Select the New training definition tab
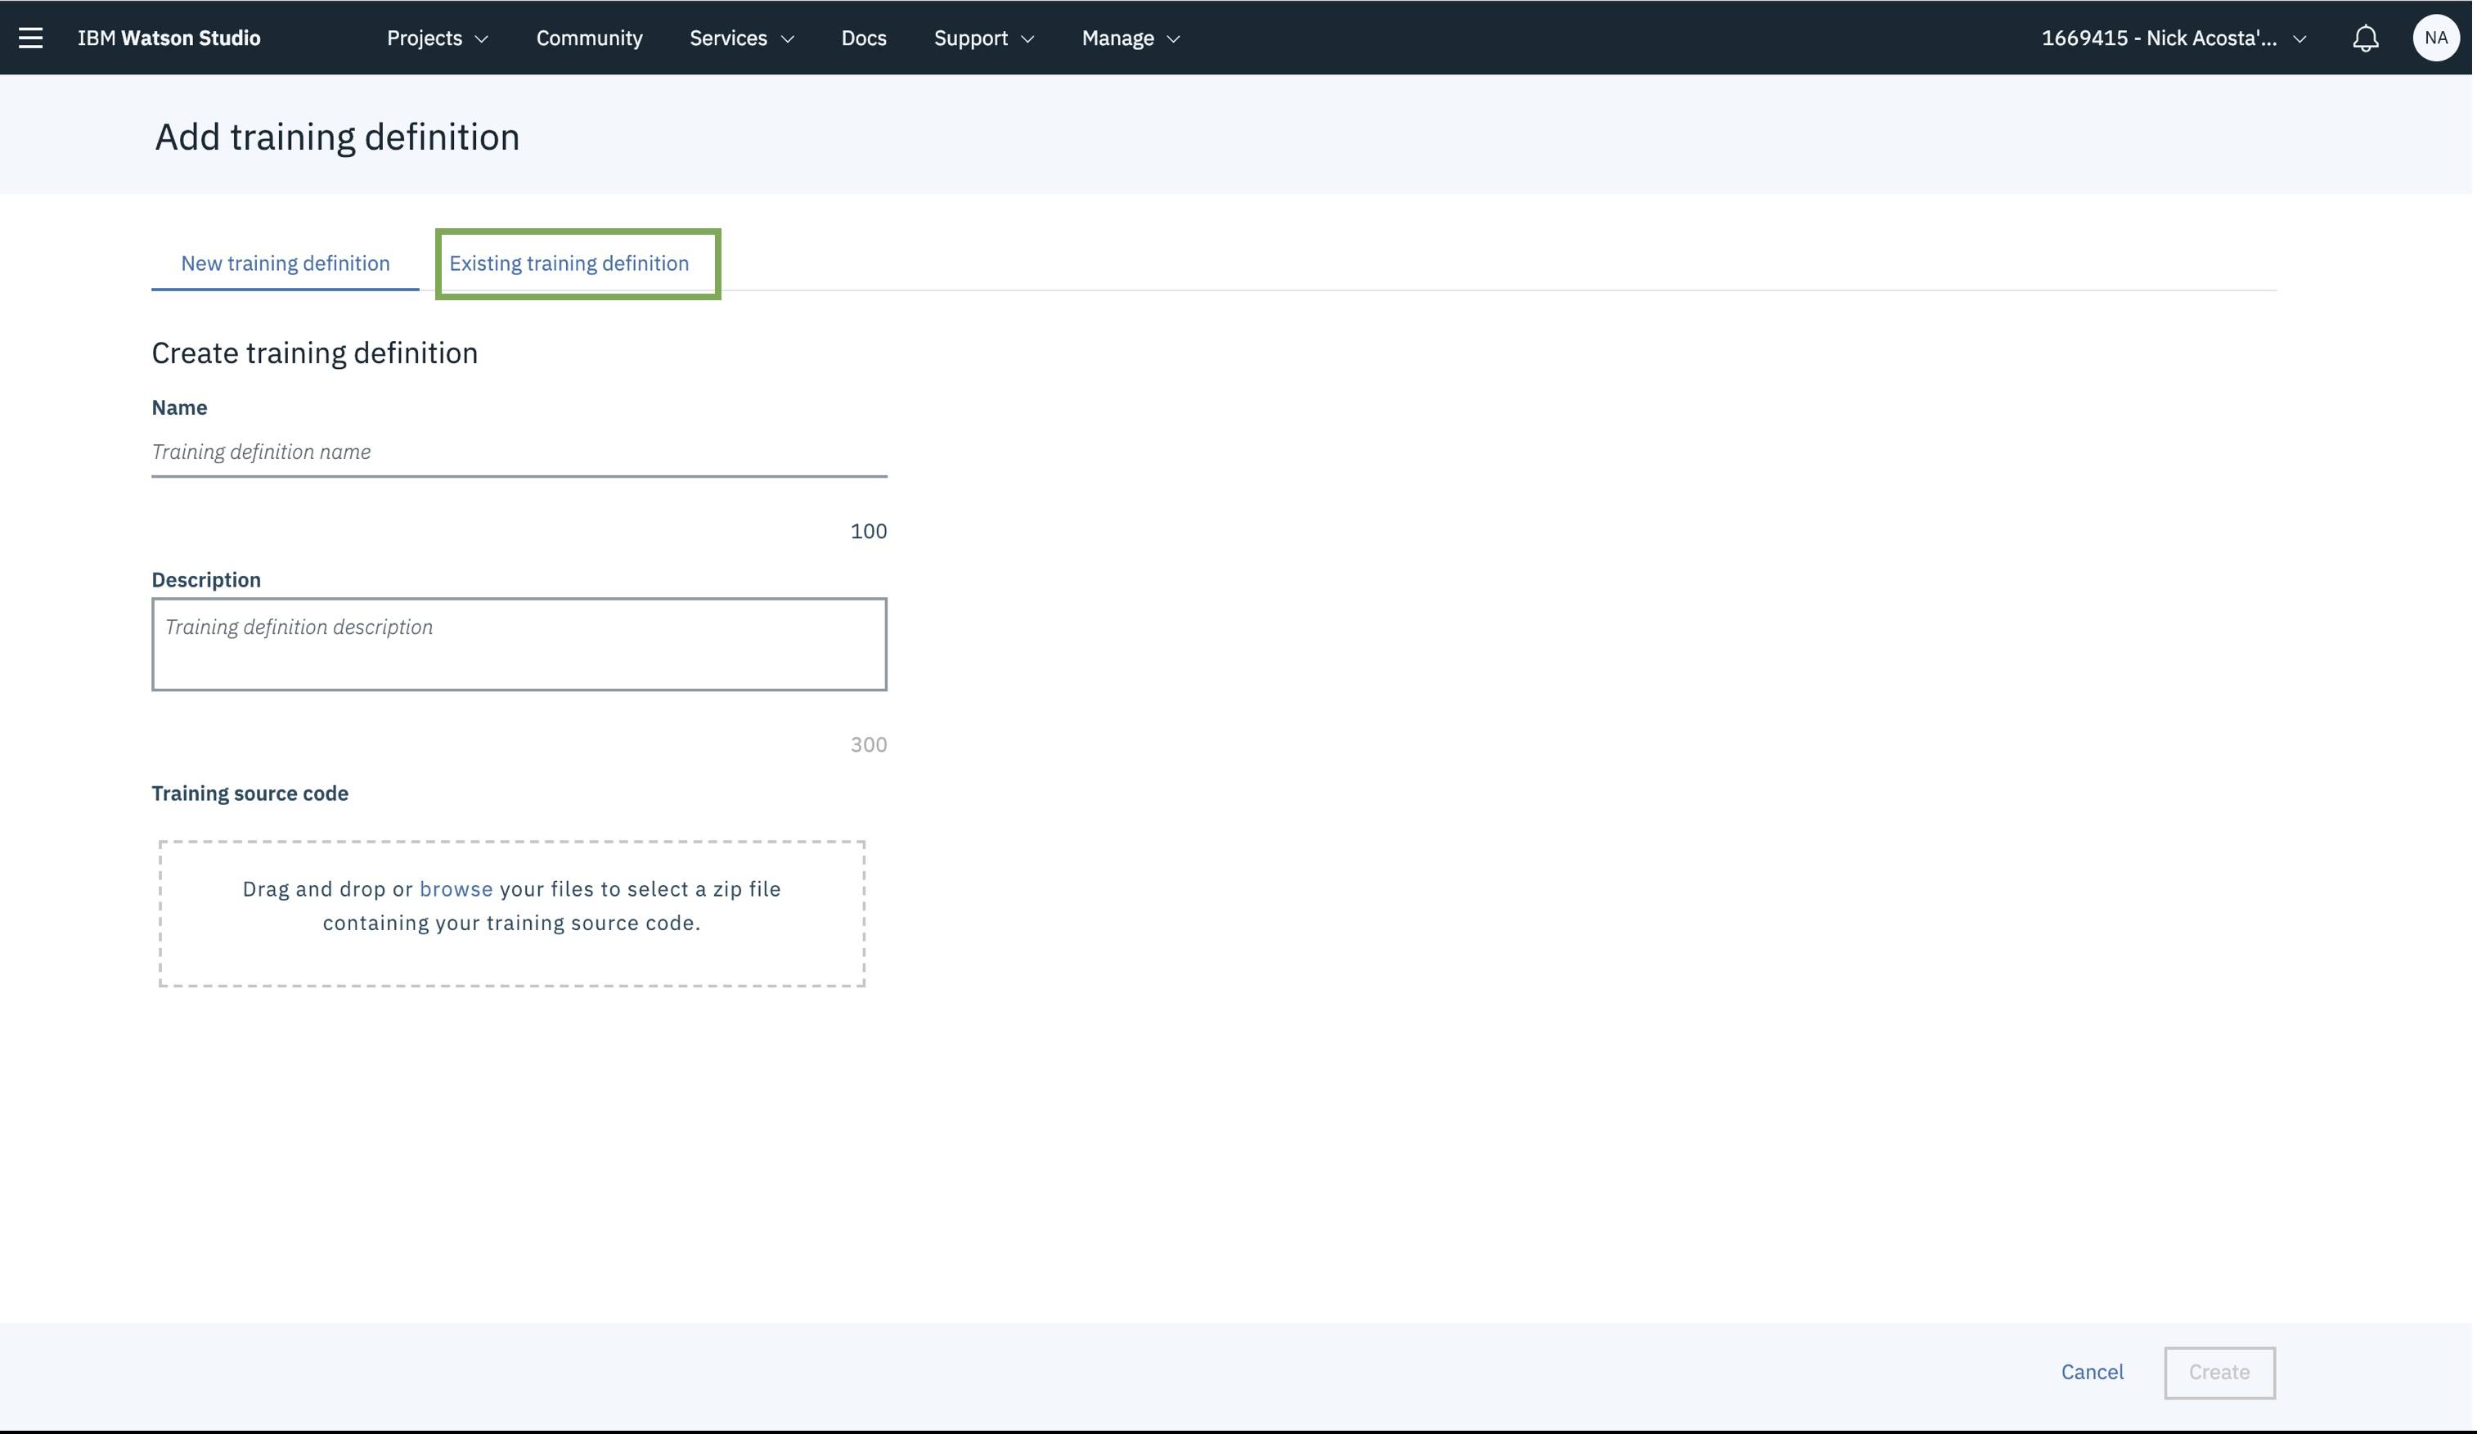2477x1434 pixels. [x=286, y=263]
